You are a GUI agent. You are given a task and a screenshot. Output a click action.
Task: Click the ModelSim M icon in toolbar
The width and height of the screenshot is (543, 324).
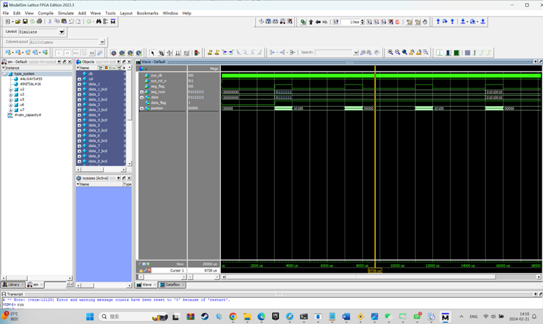pos(113,21)
